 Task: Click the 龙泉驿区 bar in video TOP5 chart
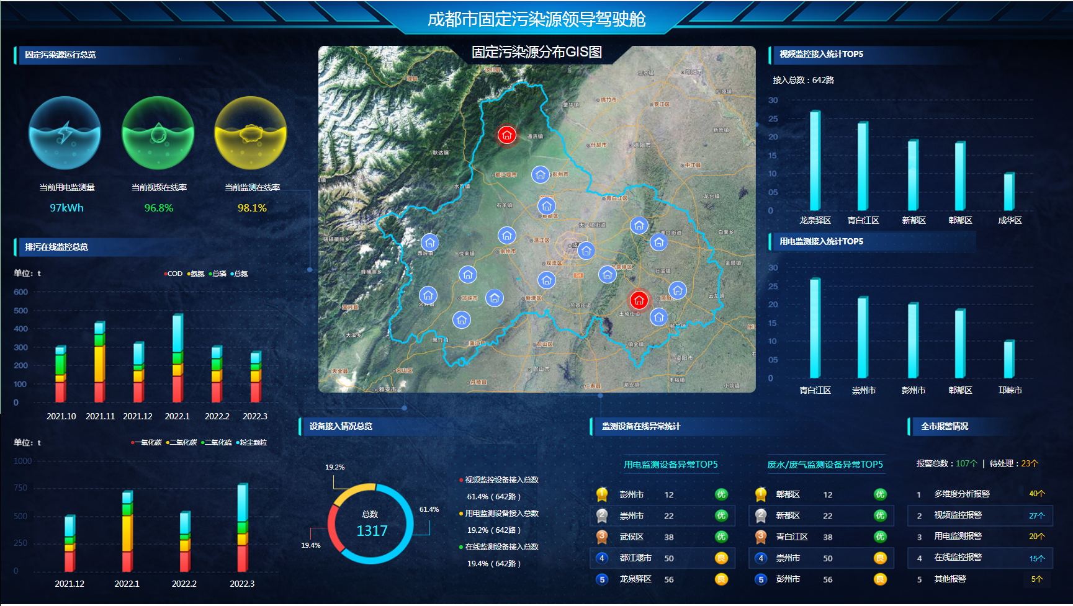click(815, 161)
